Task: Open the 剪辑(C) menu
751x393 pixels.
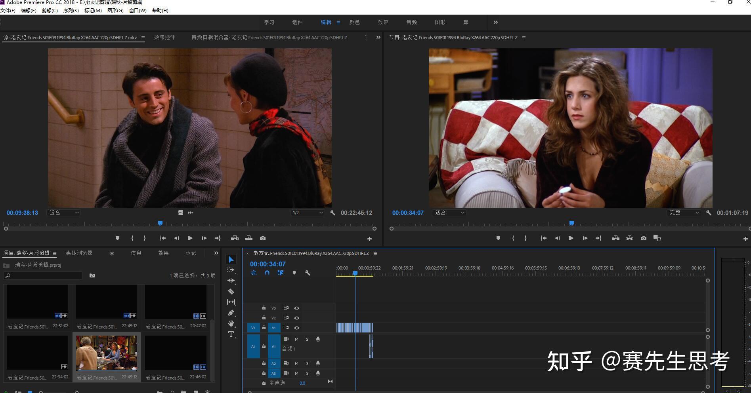Action: [50, 11]
